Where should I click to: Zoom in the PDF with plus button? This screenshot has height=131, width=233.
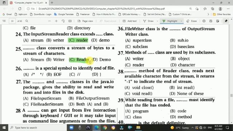(x=56, y=21)
